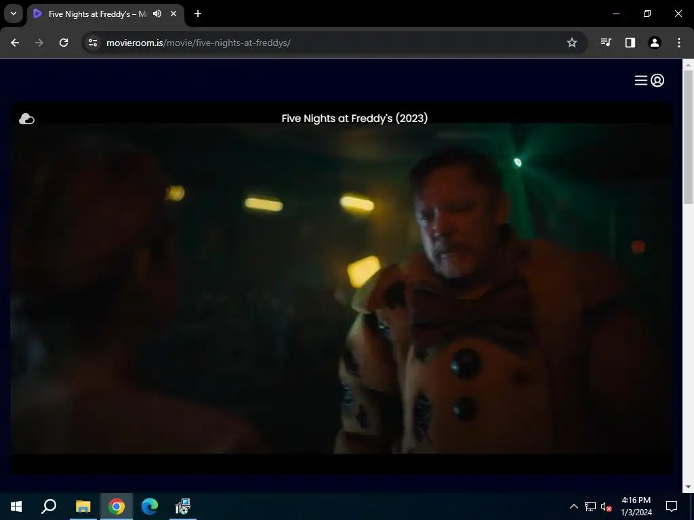The width and height of the screenshot is (694, 520).
Task: Open the clock showing 4:16 PM
Action: pos(636,506)
